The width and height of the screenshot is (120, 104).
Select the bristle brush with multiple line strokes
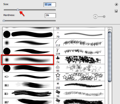click(28, 94)
